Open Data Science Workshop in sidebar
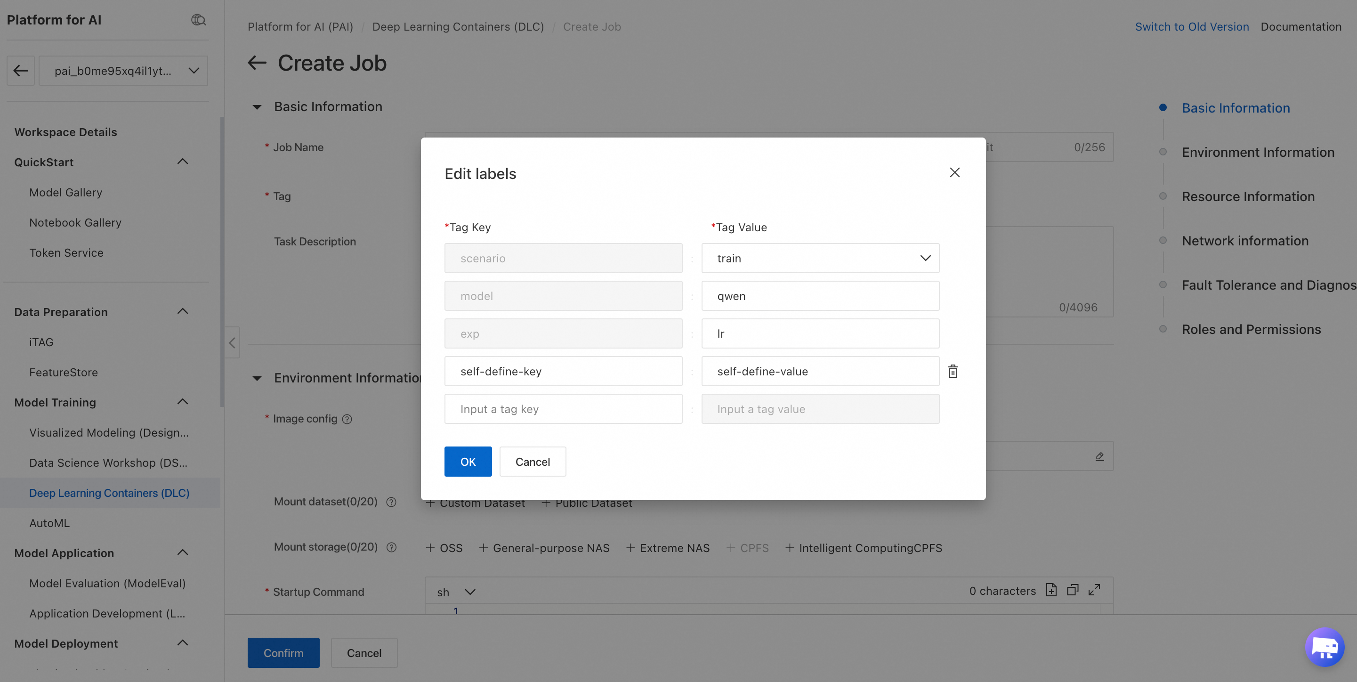1357x682 pixels. pyautogui.click(x=108, y=463)
